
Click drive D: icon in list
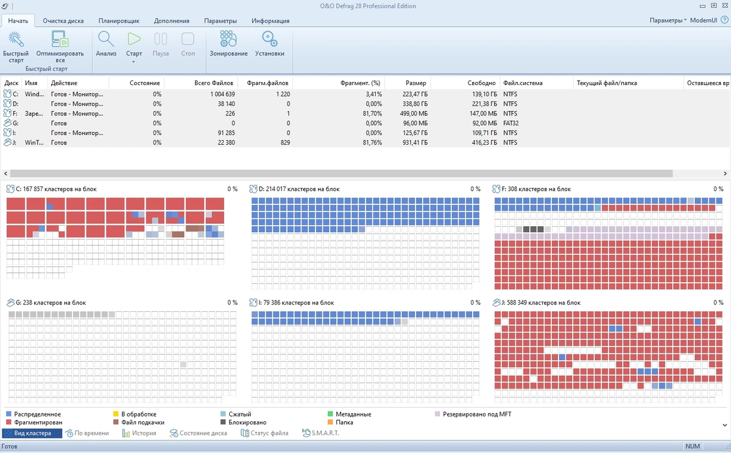(x=8, y=104)
